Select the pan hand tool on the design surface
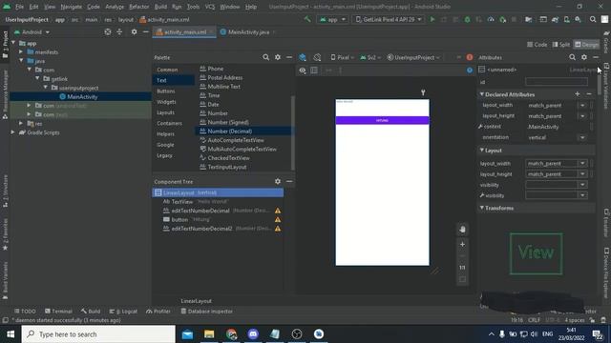 (x=462, y=230)
